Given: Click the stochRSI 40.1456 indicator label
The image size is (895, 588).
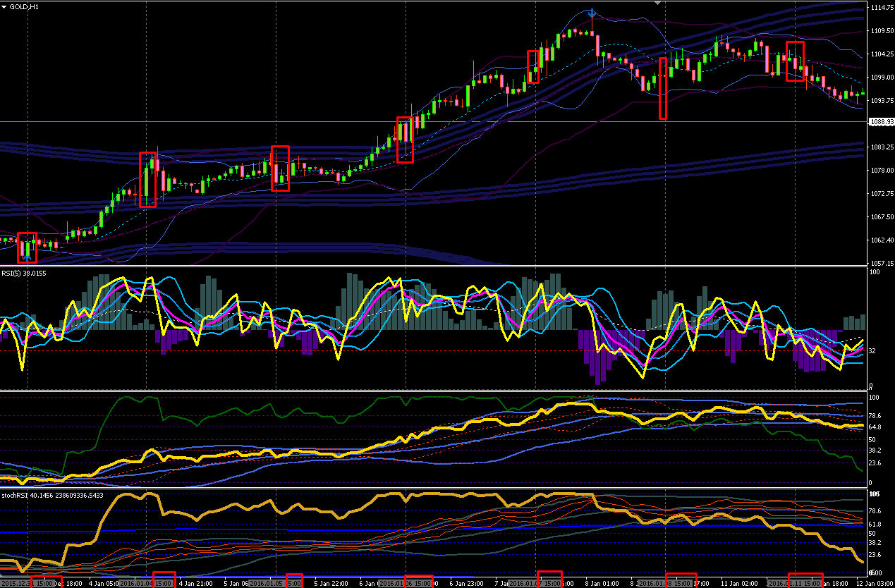Looking at the screenshot, I should coord(52,495).
